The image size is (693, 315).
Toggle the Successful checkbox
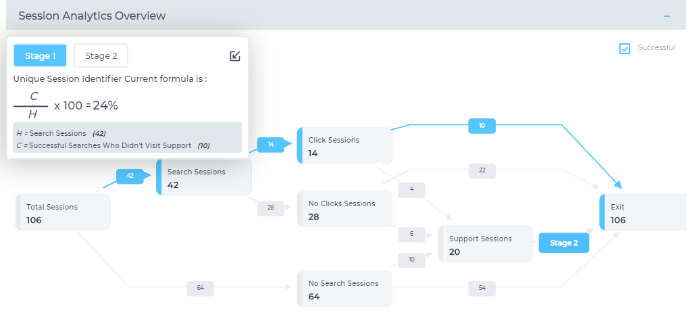[625, 48]
